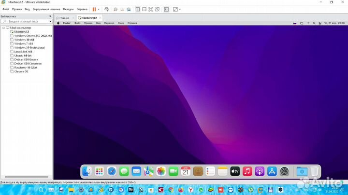The image size is (348, 195).
Task: Launch Safari from the macOS dock
Action: point(112,171)
